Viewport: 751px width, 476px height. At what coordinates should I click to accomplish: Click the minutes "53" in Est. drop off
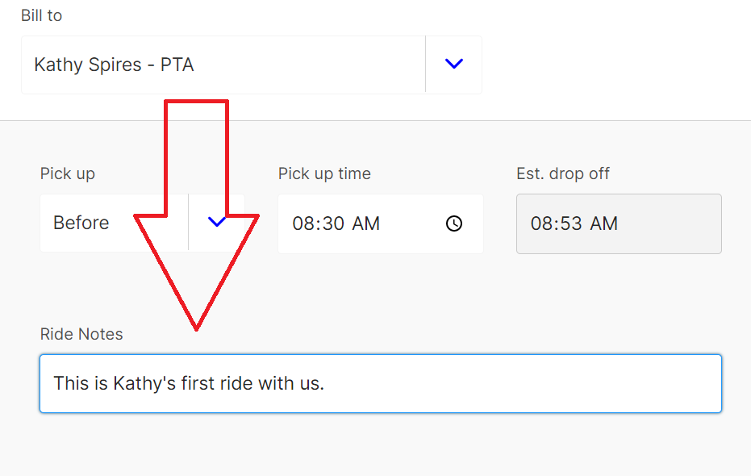(571, 223)
